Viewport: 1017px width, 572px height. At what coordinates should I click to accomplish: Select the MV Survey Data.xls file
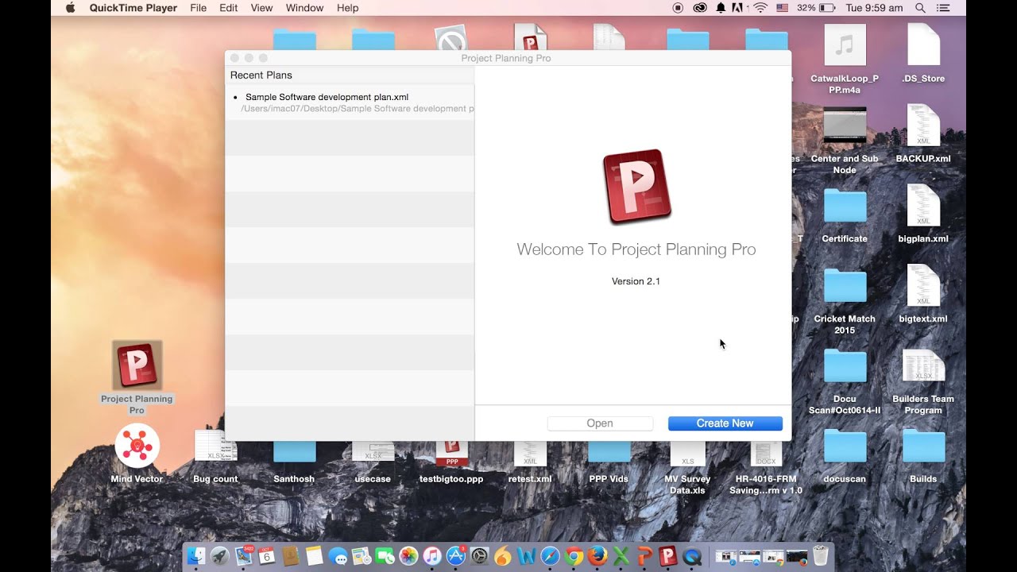687,467
